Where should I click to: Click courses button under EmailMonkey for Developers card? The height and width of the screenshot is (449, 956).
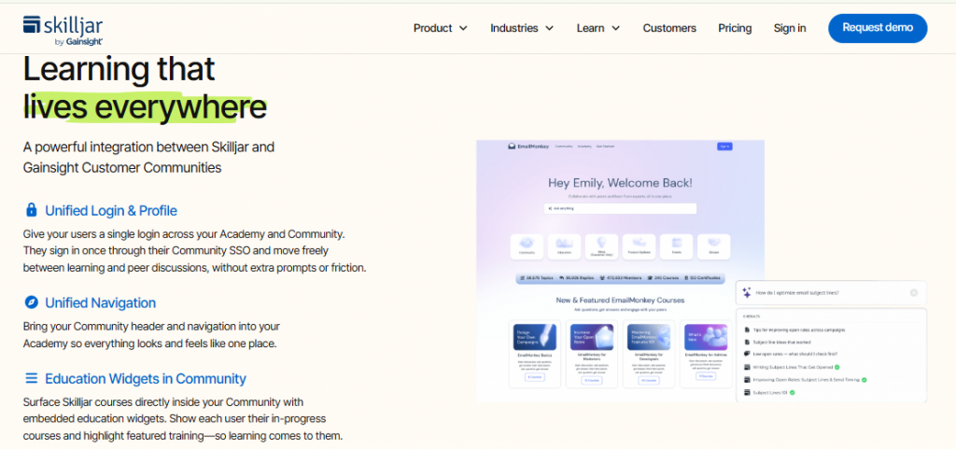649,380
